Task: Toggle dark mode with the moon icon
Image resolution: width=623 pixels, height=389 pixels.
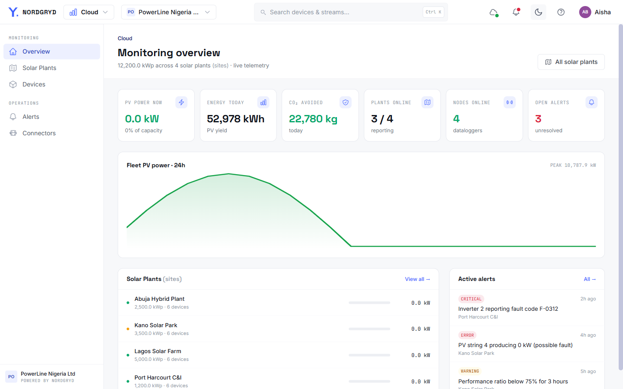Action: (x=539, y=12)
